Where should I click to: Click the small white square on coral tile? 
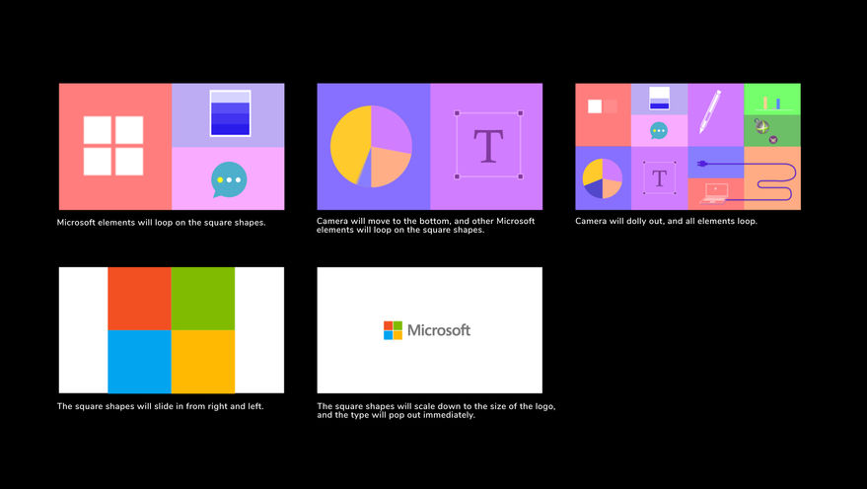pyautogui.click(x=595, y=106)
